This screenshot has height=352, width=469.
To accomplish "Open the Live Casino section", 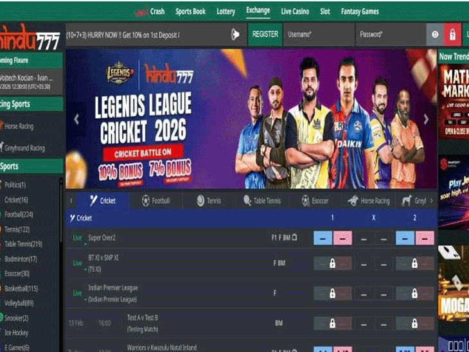I will tap(295, 12).
